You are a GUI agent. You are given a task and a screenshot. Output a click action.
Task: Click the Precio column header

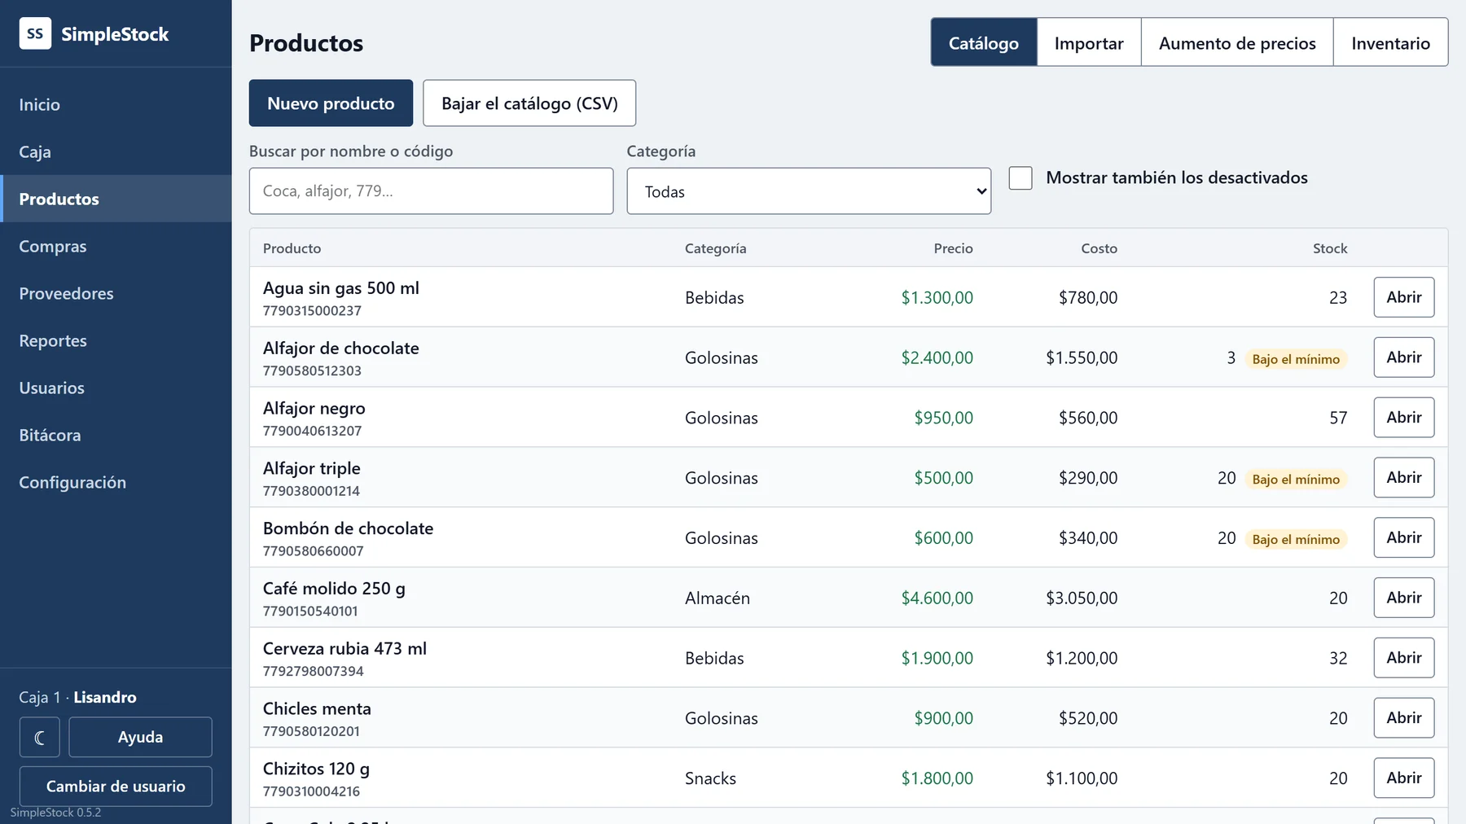(x=953, y=248)
